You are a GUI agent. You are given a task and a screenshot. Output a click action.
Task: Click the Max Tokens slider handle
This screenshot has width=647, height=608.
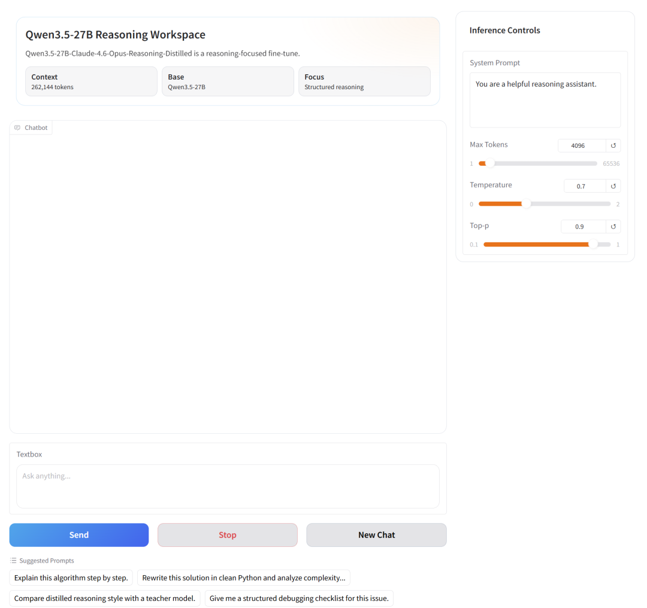click(489, 163)
